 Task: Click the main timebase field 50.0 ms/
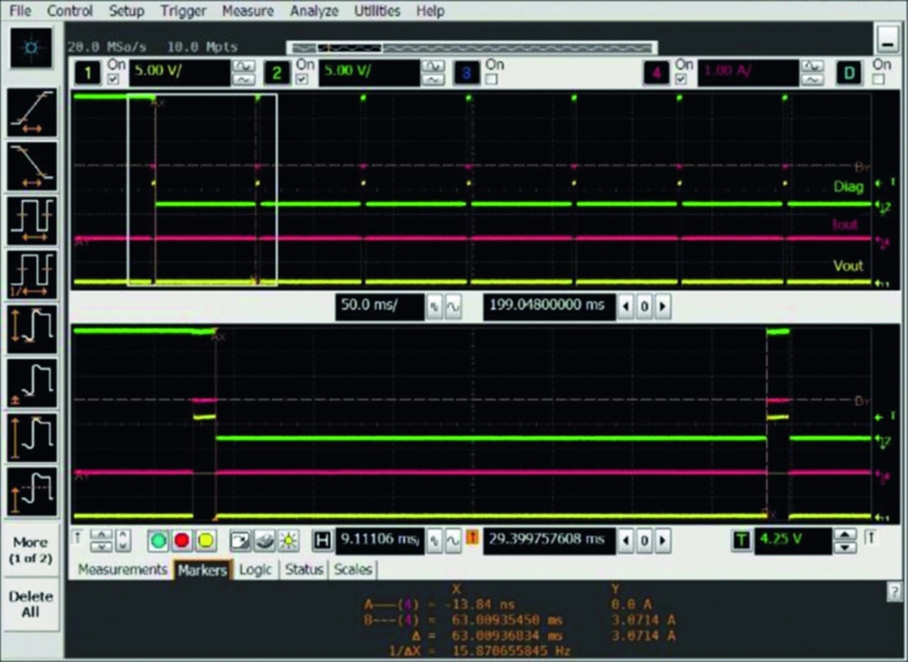(x=380, y=306)
